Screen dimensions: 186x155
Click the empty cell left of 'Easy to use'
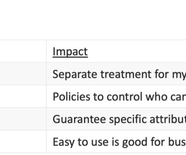23,142
